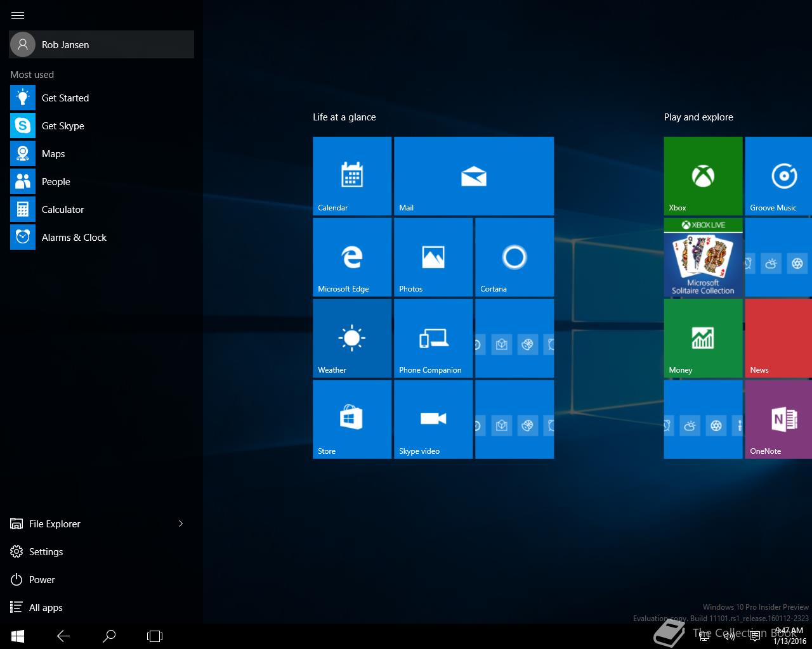812x649 pixels.
Task: Open the Money tile
Action: 703,338
